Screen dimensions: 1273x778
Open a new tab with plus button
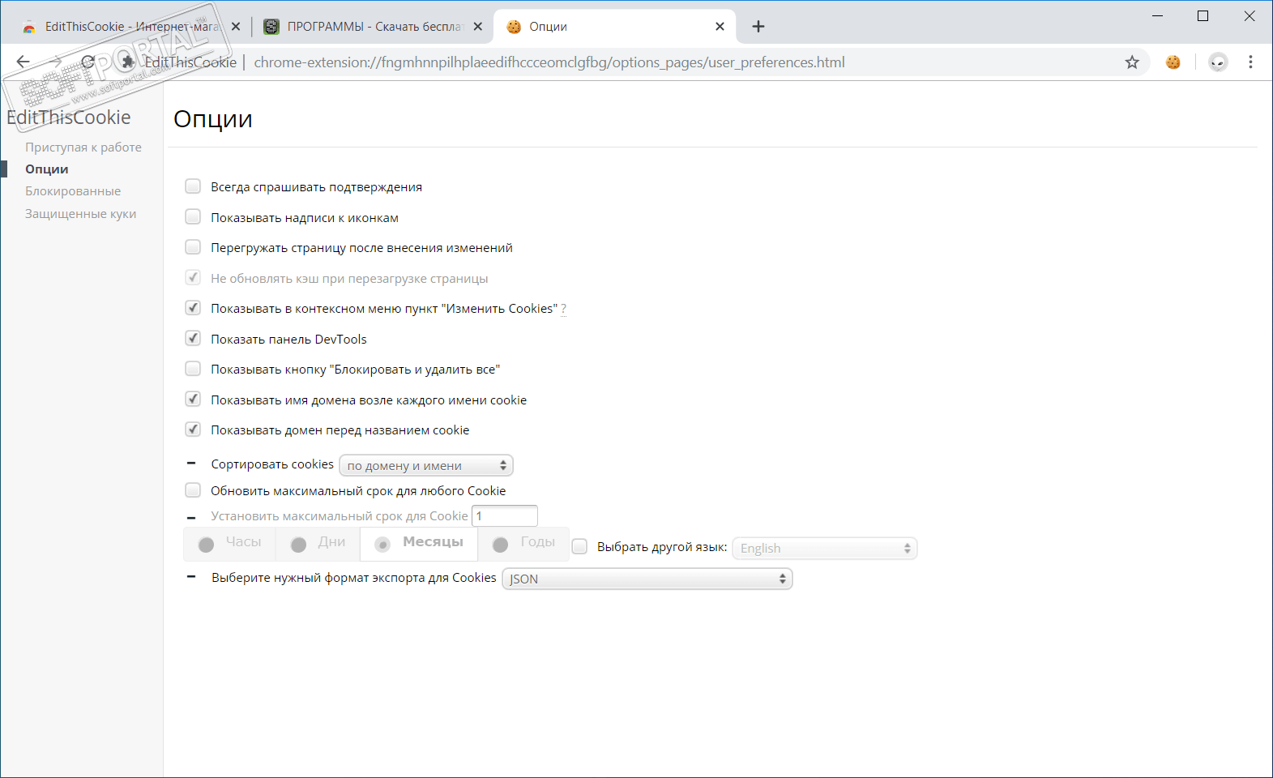(758, 27)
